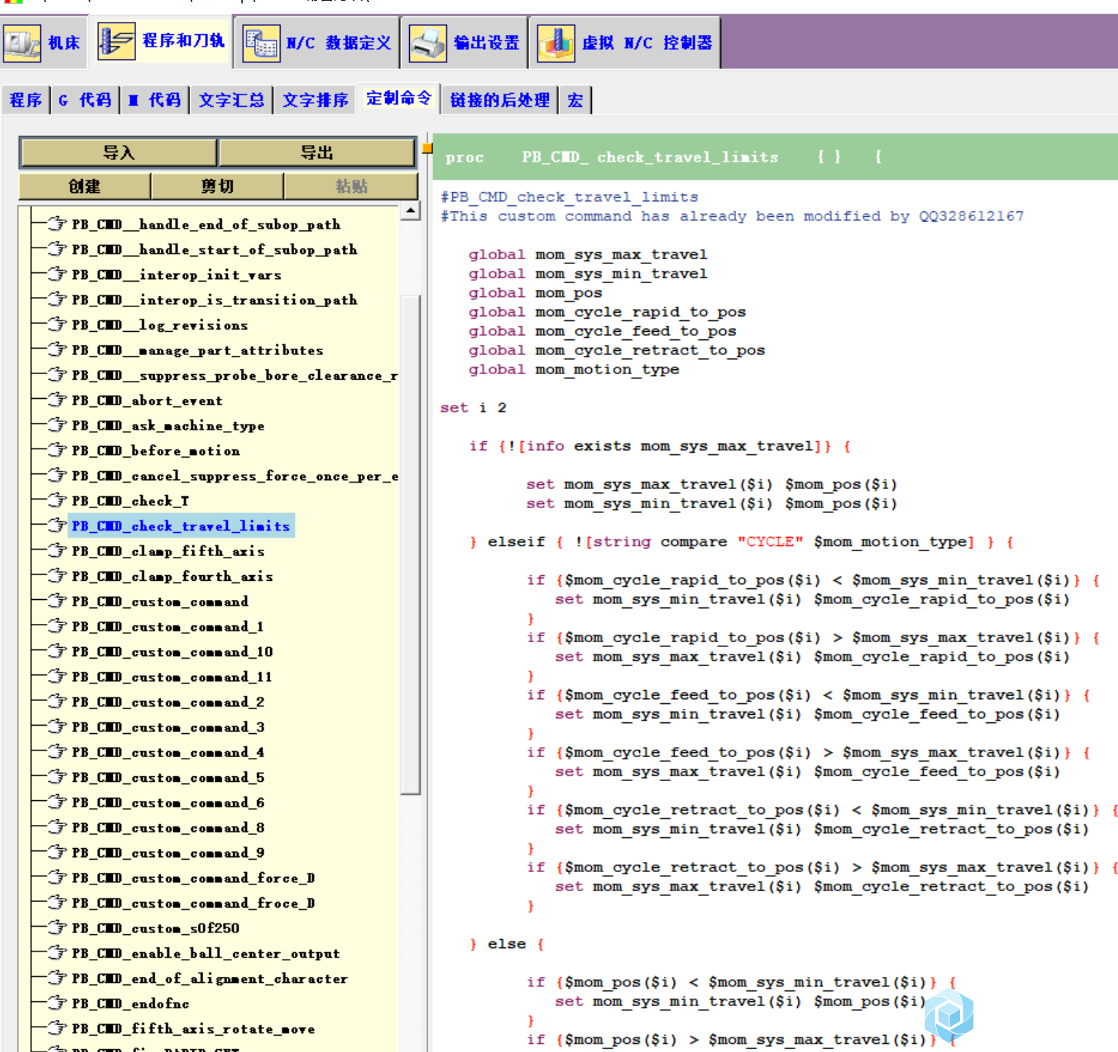The width and height of the screenshot is (1118, 1052).
Task: Select PB_CMD_before_motion command
Action: 155,451
